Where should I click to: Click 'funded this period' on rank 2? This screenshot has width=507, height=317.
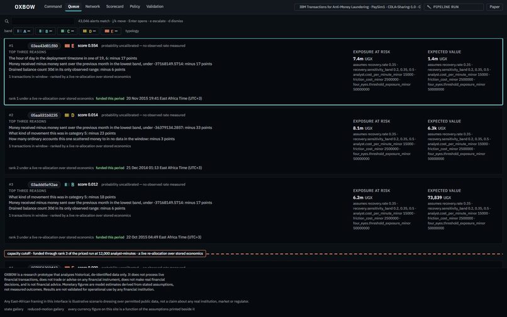pyautogui.click(x=110, y=168)
